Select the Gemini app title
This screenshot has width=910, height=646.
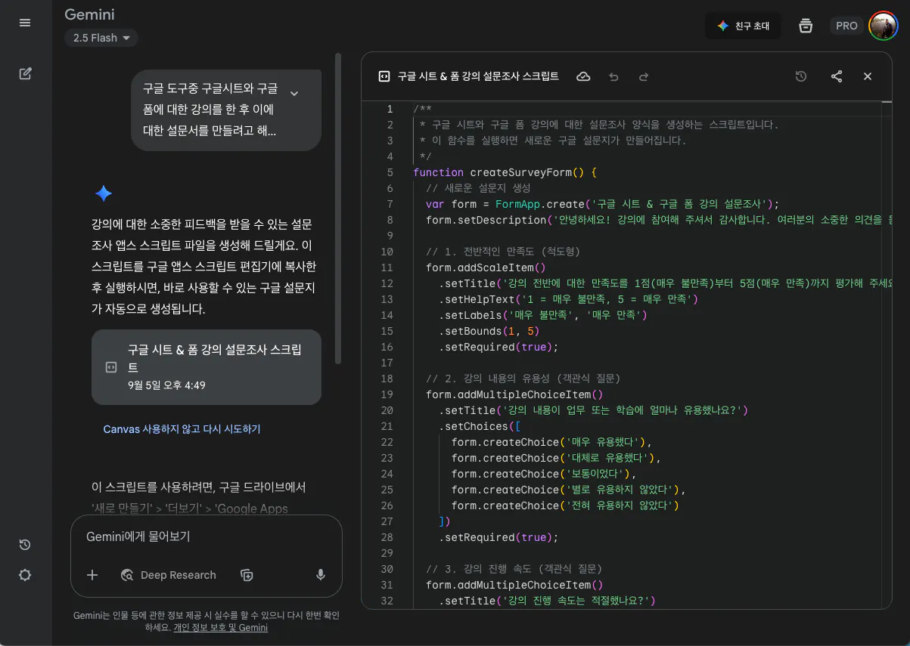(x=90, y=14)
